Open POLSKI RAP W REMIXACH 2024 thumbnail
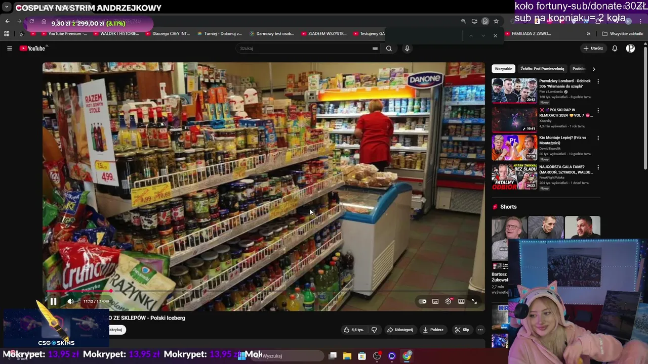 (514, 119)
